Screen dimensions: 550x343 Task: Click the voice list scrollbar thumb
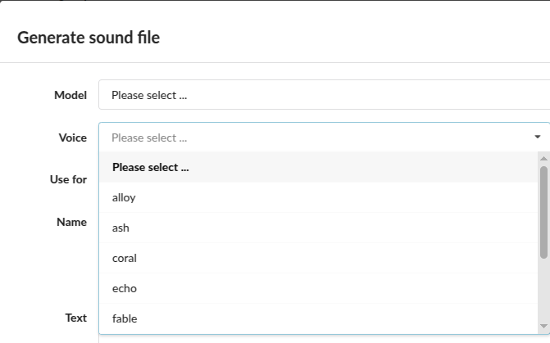[543, 211]
